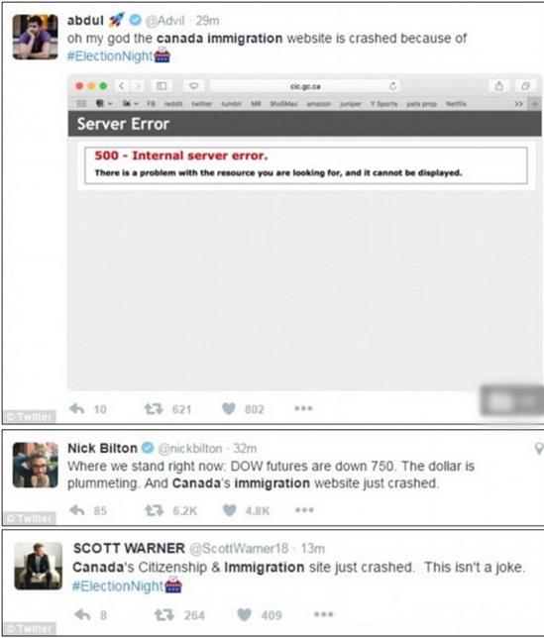Open Server Error screenshot image

(305, 233)
